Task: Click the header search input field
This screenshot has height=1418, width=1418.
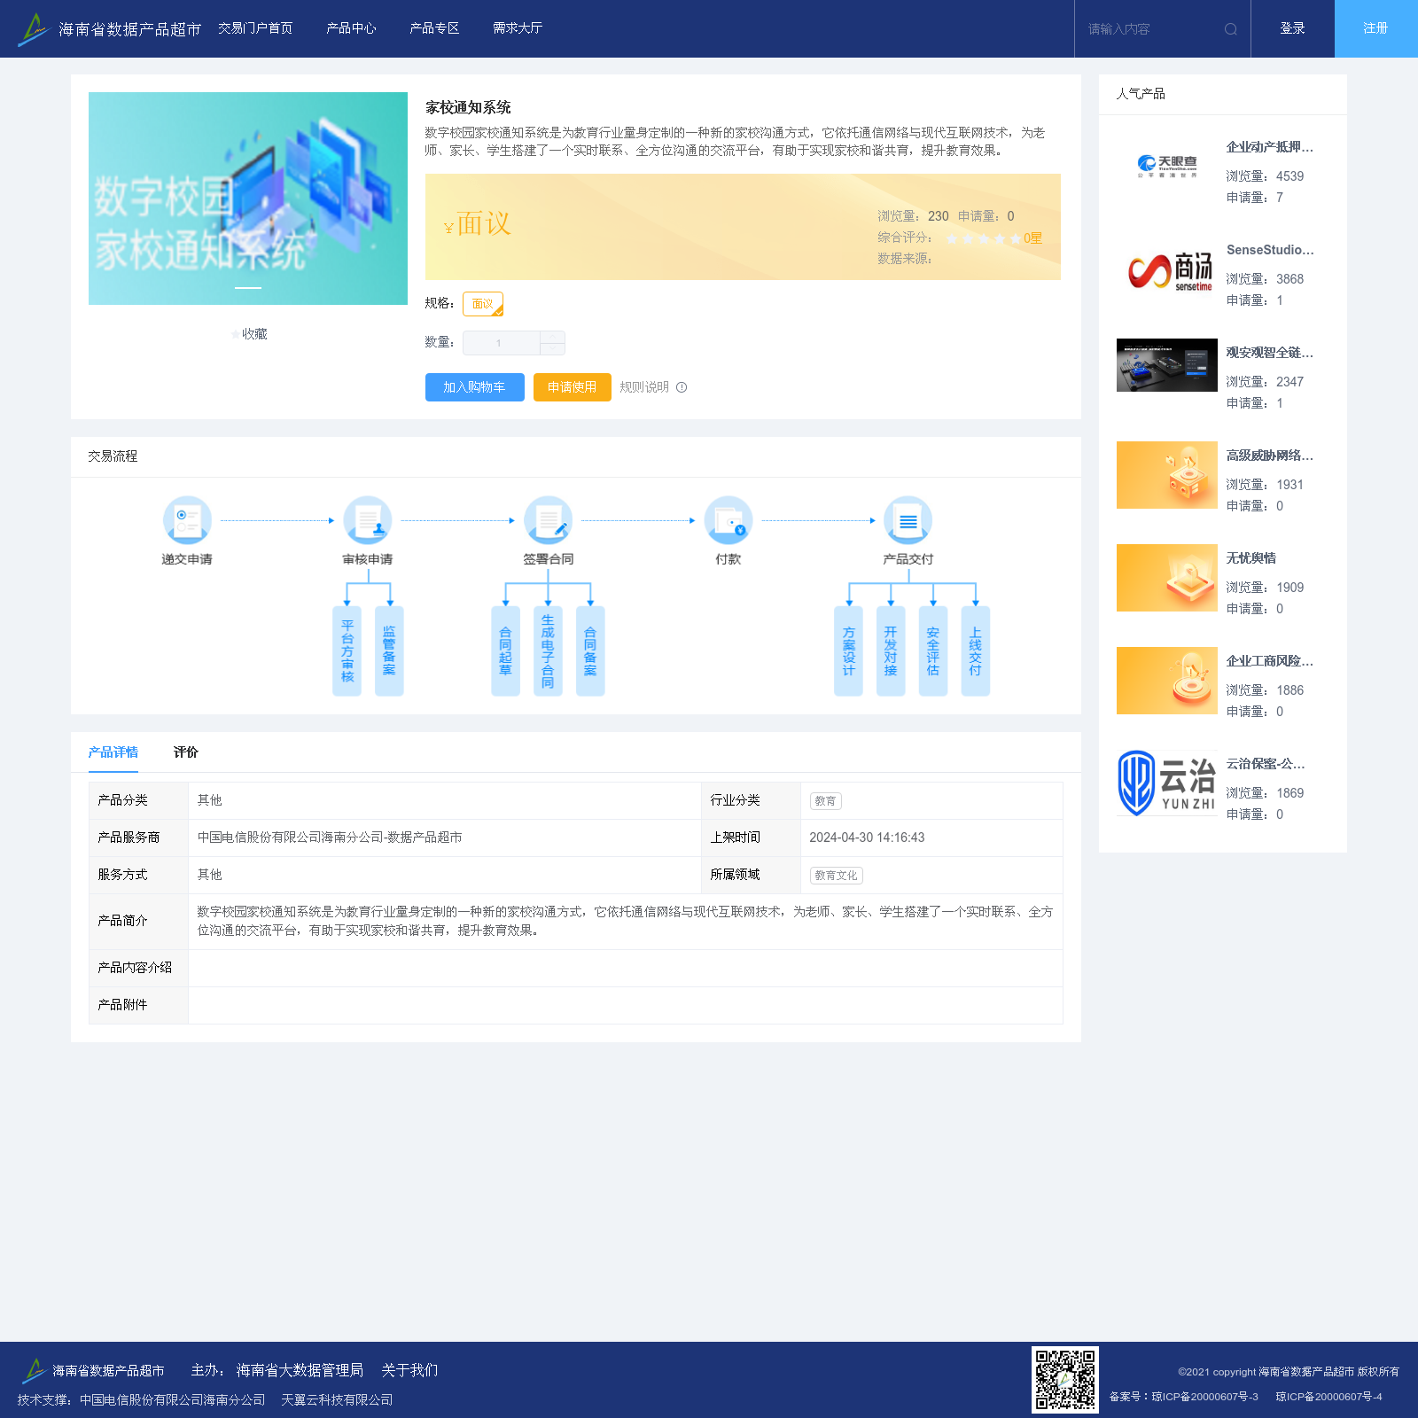Action: pyautogui.click(x=1152, y=29)
